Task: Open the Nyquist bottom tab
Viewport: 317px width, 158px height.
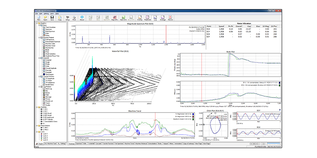Action: click(166, 144)
